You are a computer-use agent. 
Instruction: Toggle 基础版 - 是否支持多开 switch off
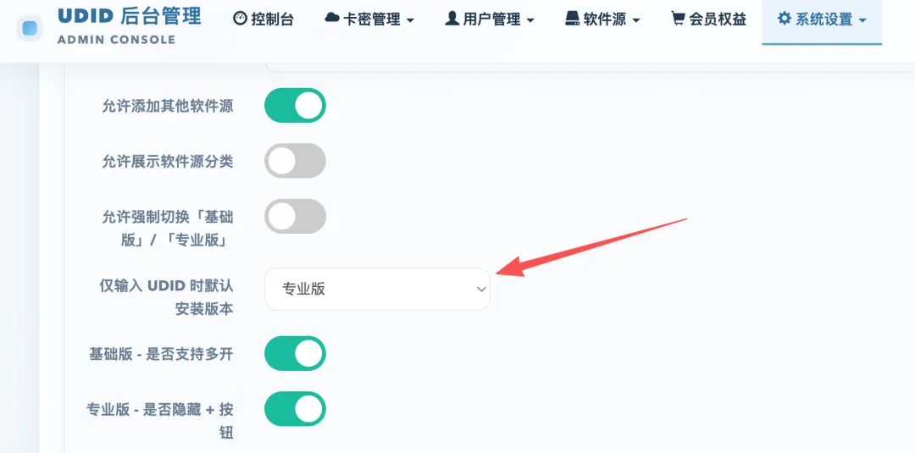295,353
